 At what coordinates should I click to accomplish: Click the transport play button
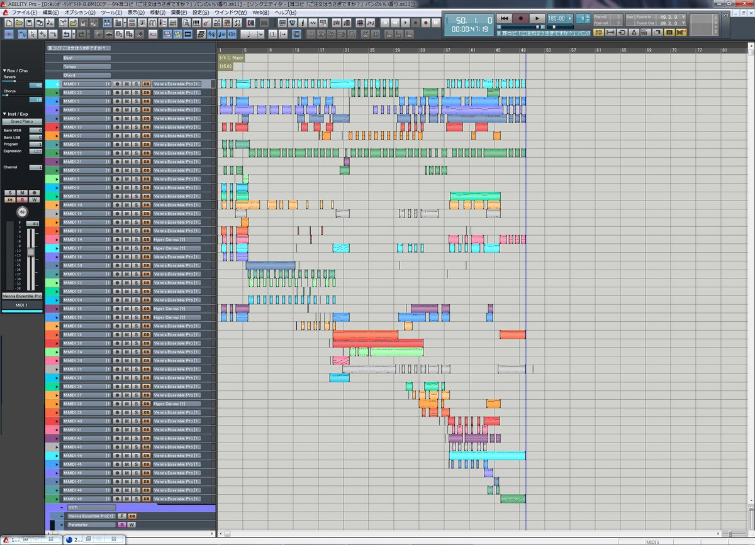pos(537,18)
